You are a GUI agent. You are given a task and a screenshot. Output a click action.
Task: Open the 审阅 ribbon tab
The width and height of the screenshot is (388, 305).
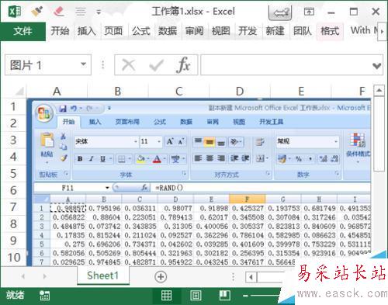pyautogui.click(x=194, y=31)
